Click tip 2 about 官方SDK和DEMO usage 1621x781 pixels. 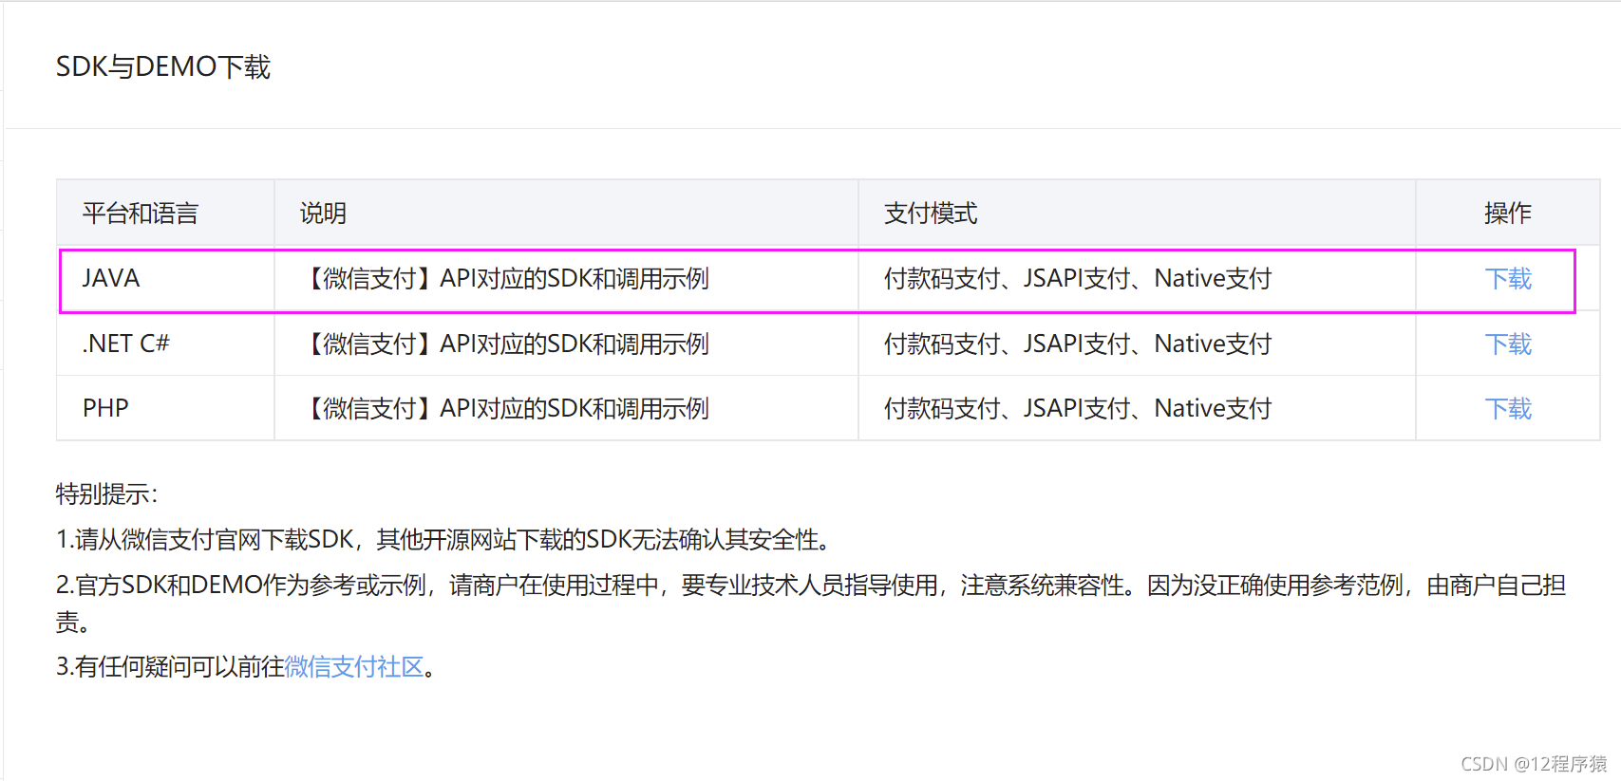click(x=811, y=604)
